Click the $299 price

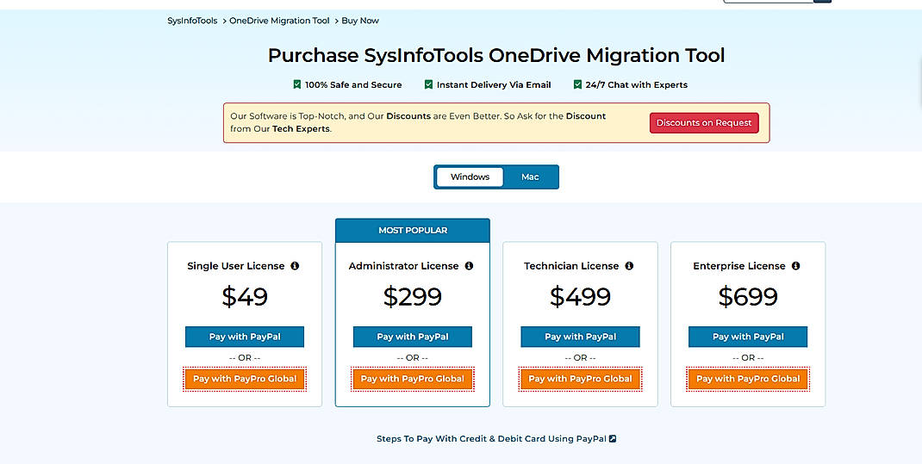[x=412, y=297]
